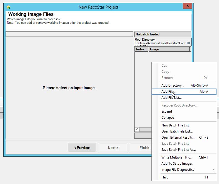The image size is (219, 184).
Task: Choose New Batch File List
Action: pos(184,125)
